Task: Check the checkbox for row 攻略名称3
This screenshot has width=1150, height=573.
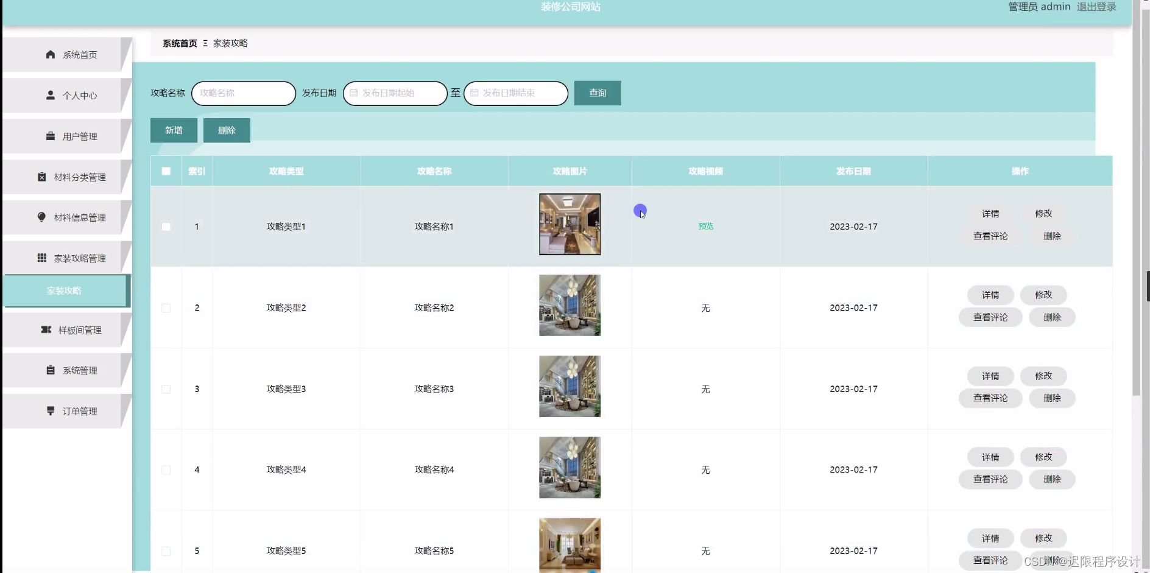Action: click(166, 388)
